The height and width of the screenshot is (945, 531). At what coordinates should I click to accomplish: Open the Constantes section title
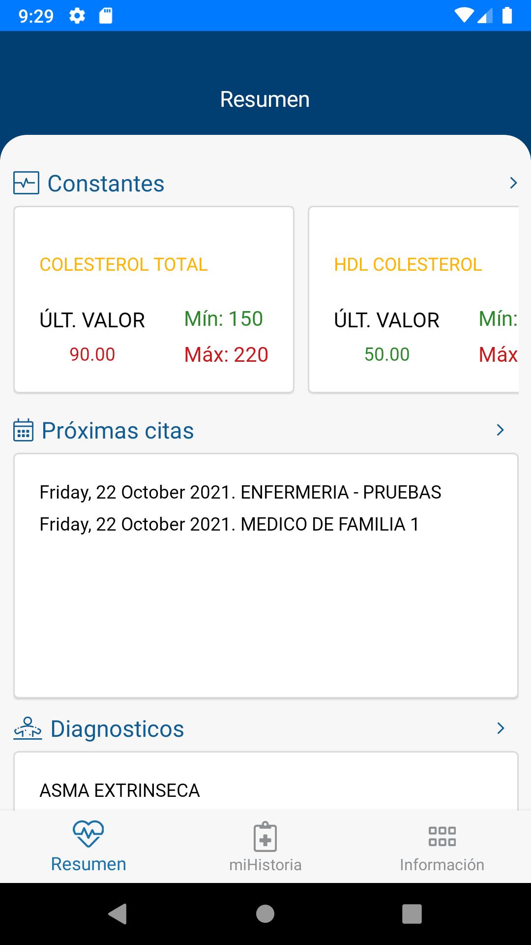106,184
